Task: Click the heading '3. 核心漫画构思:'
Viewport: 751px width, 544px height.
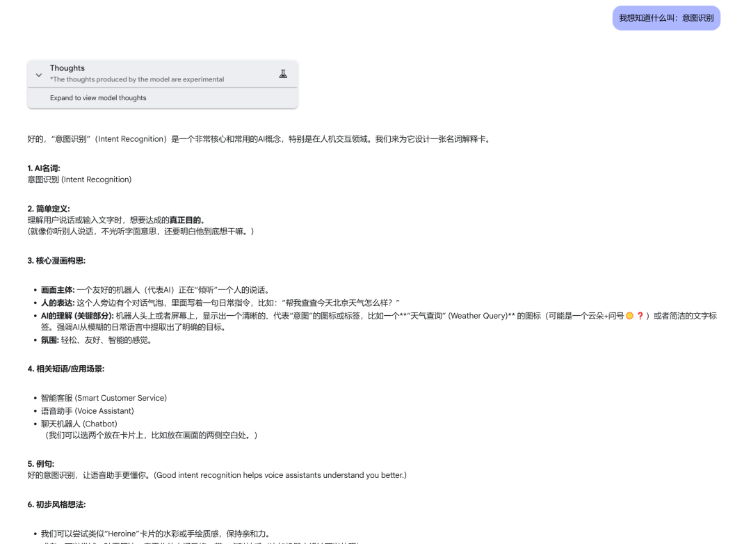Action: [56, 261]
